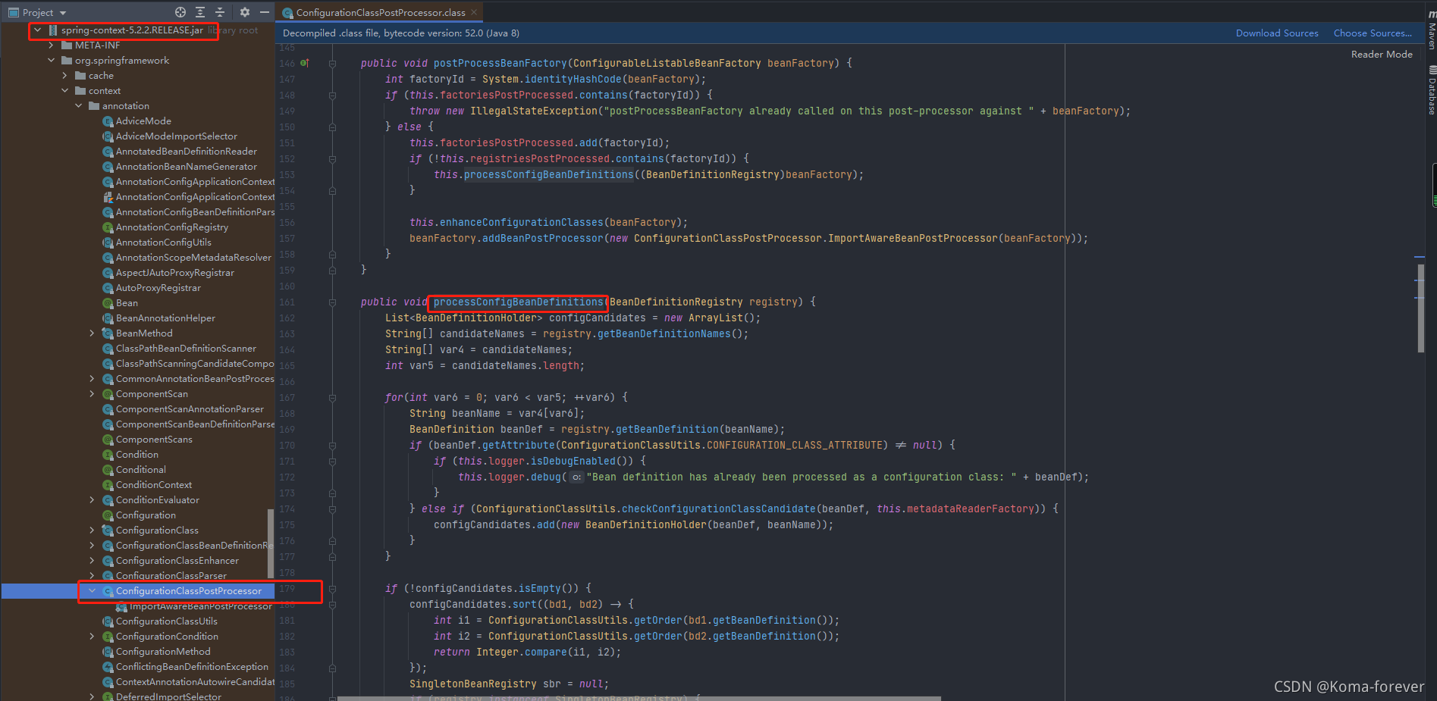Collapse the context package
The image size is (1437, 701).
(64, 91)
